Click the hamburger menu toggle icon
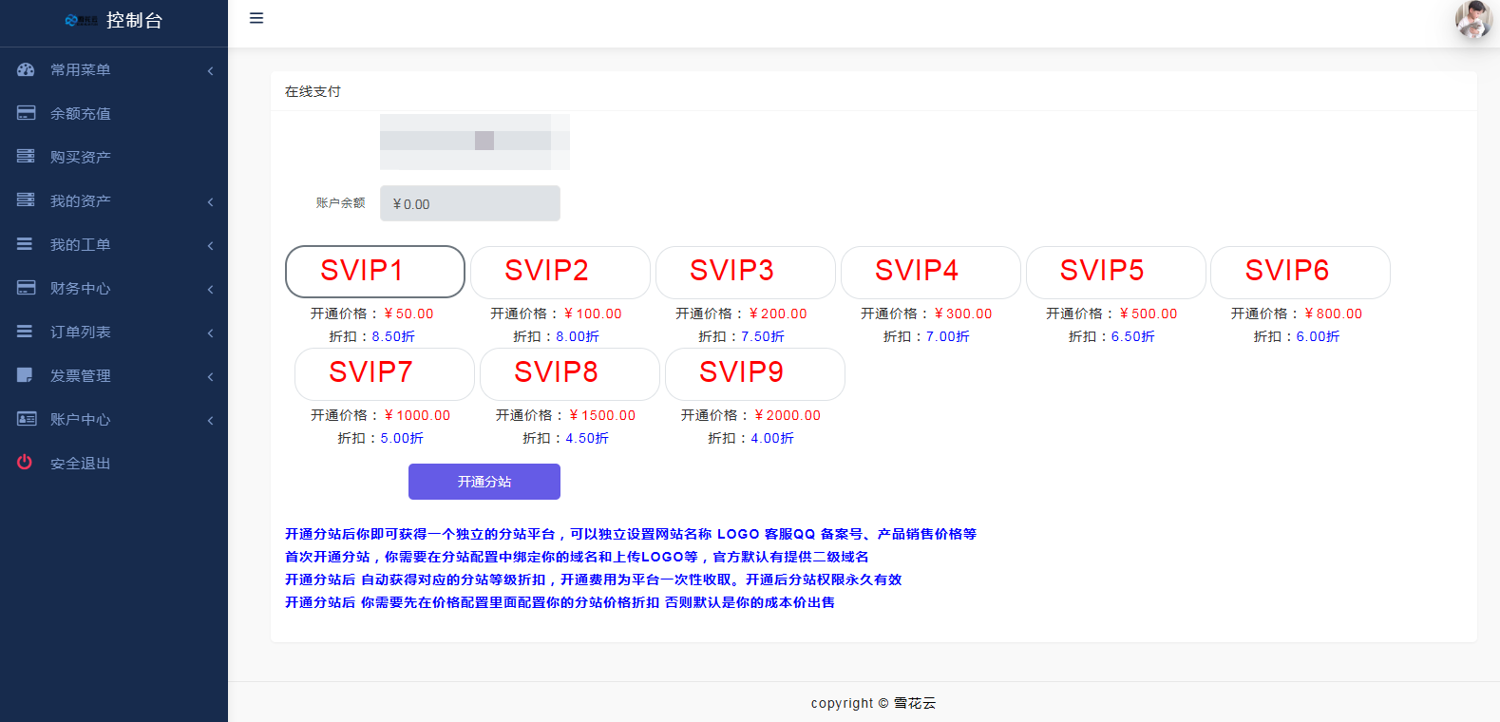Viewport: 1500px width, 722px height. pos(256,18)
